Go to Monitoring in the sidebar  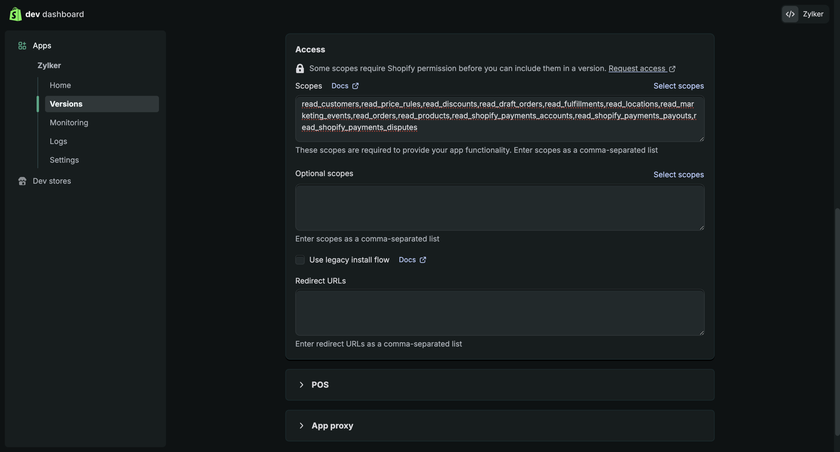(69, 123)
